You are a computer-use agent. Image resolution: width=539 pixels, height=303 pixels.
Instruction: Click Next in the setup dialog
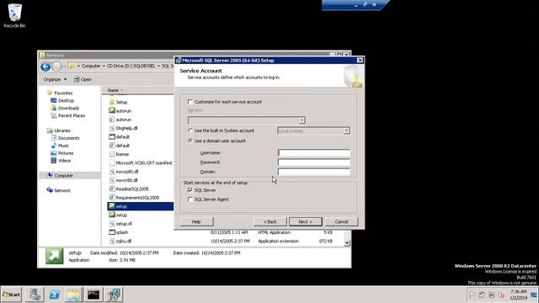305,222
